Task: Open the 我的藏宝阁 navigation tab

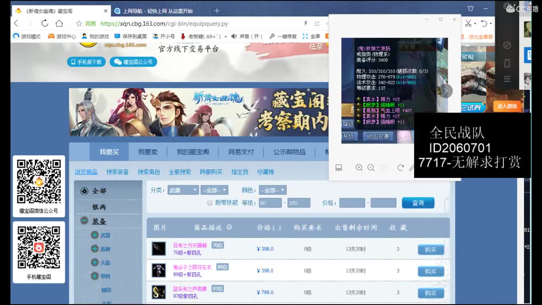Action: (193, 152)
